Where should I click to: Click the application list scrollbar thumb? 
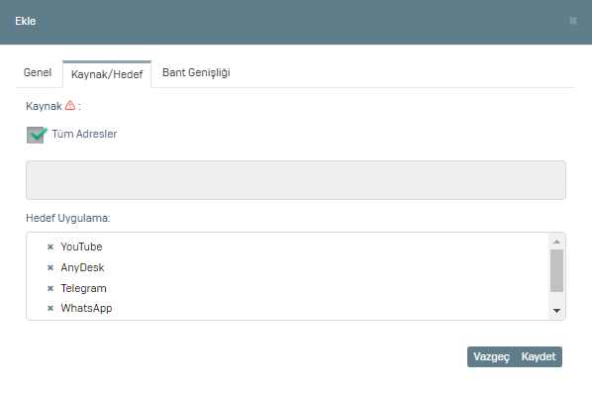coord(556,270)
